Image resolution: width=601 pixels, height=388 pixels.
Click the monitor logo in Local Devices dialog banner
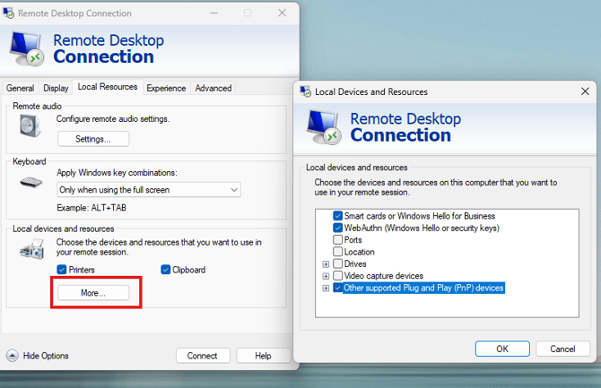click(x=324, y=127)
